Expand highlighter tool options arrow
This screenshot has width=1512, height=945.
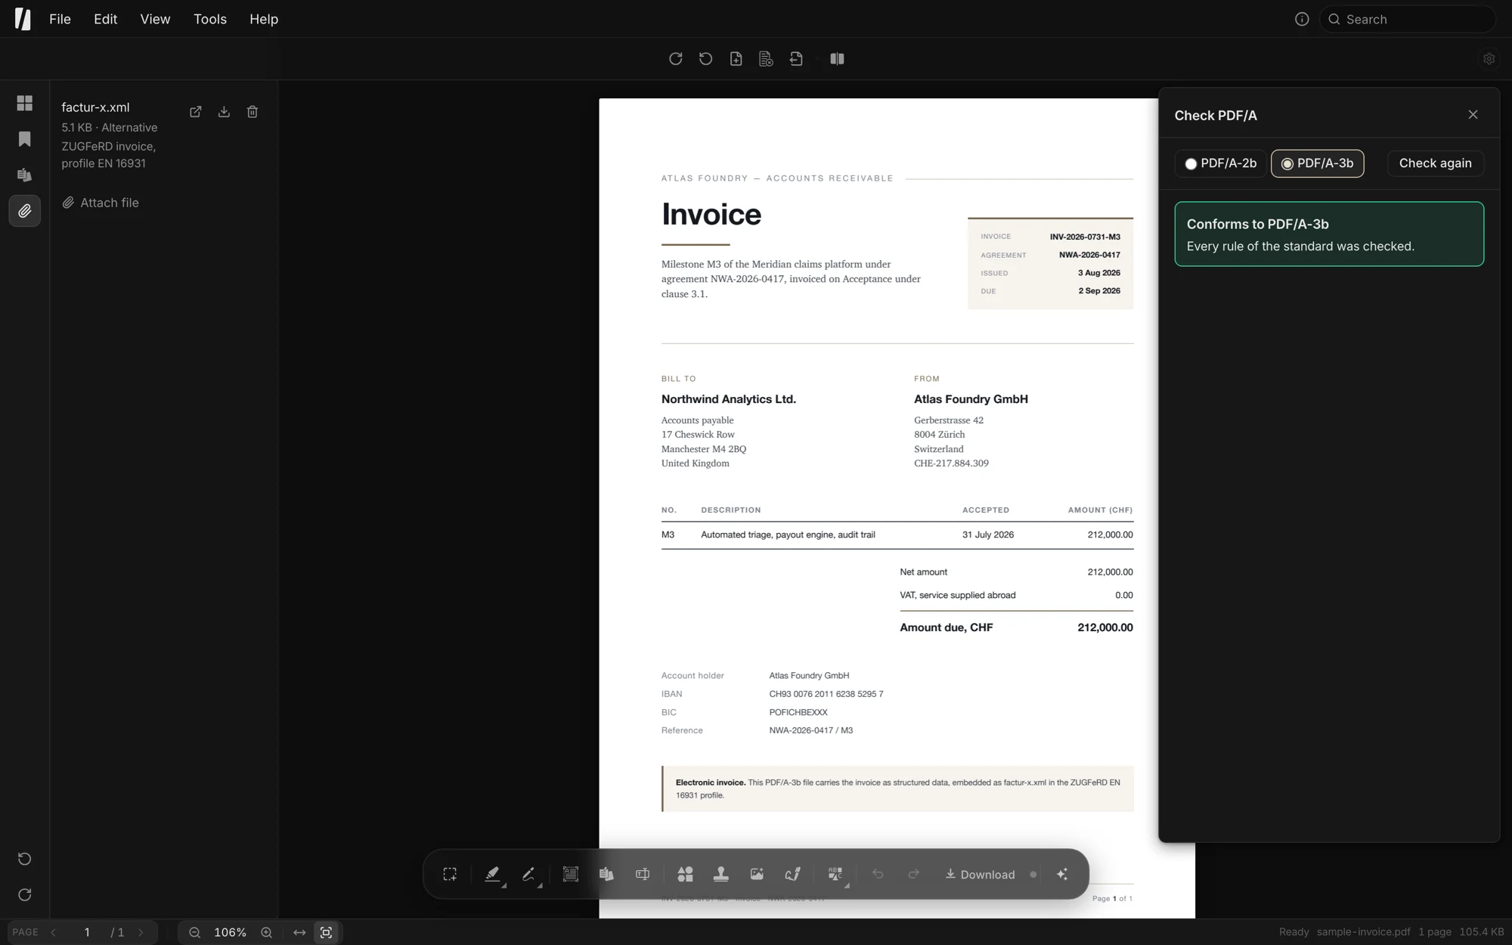pyautogui.click(x=504, y=885)
